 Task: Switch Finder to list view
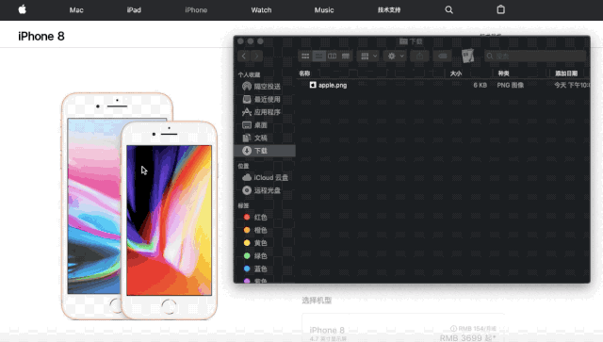pos(318,57)
